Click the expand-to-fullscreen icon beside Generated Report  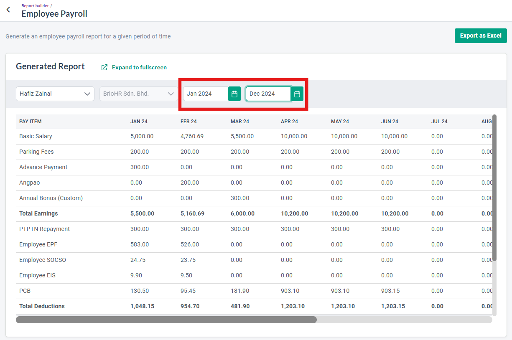[x=104, y=67]
